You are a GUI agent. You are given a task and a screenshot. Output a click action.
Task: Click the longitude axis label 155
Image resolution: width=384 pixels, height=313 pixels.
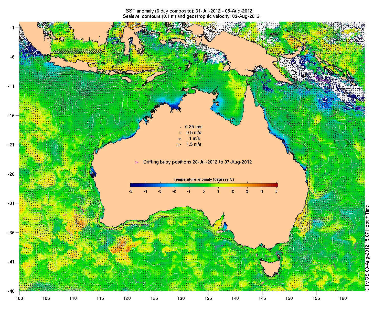tap(316, 298)
